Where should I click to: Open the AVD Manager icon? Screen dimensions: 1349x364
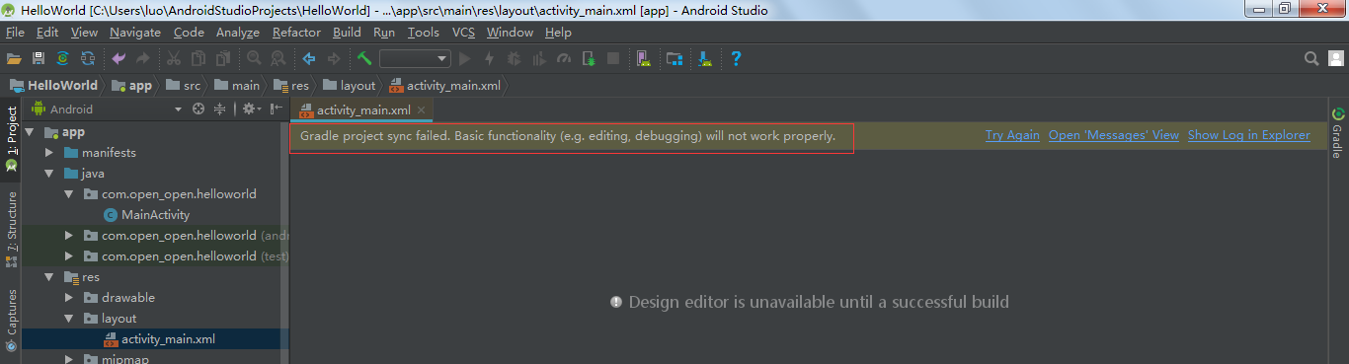tap(643, 59)
